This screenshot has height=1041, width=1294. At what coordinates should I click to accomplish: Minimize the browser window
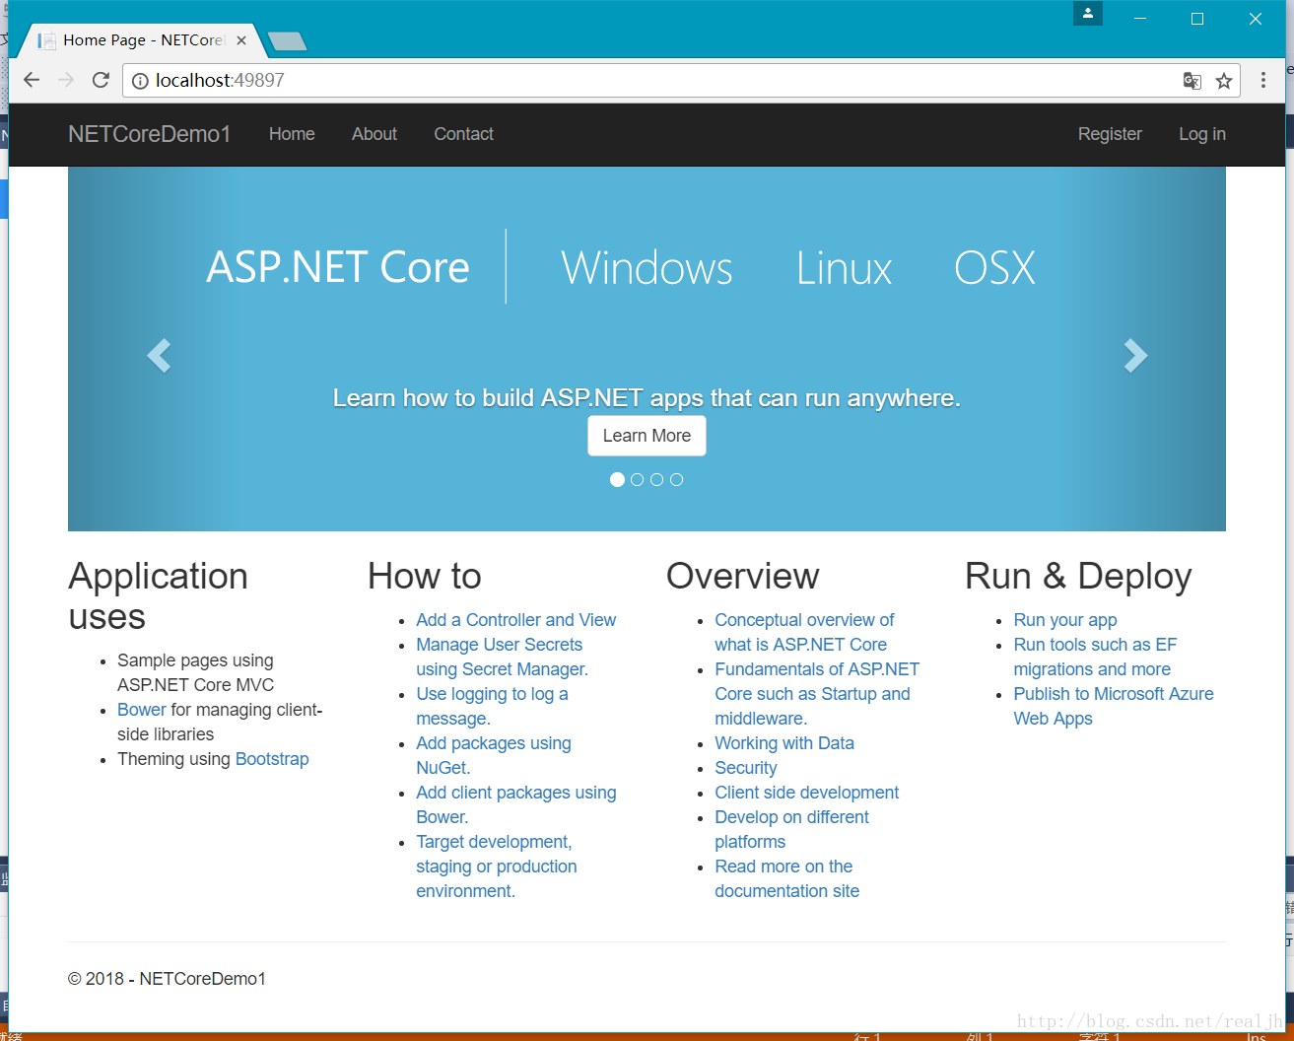click(x=1140, y=19)
